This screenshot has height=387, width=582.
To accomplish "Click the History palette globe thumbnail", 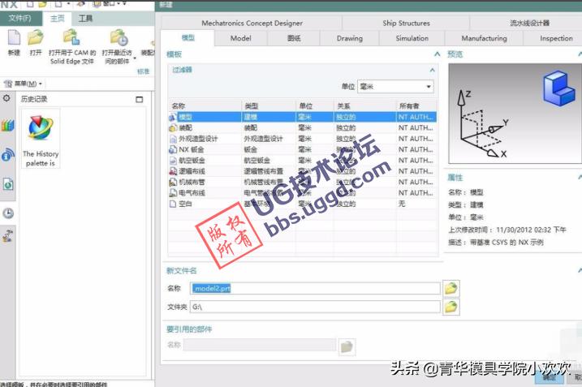I will coord(41,127).
